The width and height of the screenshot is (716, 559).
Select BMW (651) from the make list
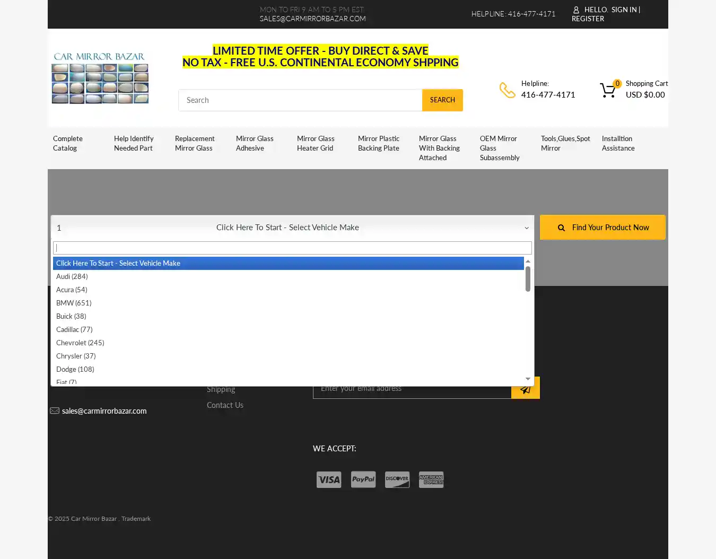(74, 303)
